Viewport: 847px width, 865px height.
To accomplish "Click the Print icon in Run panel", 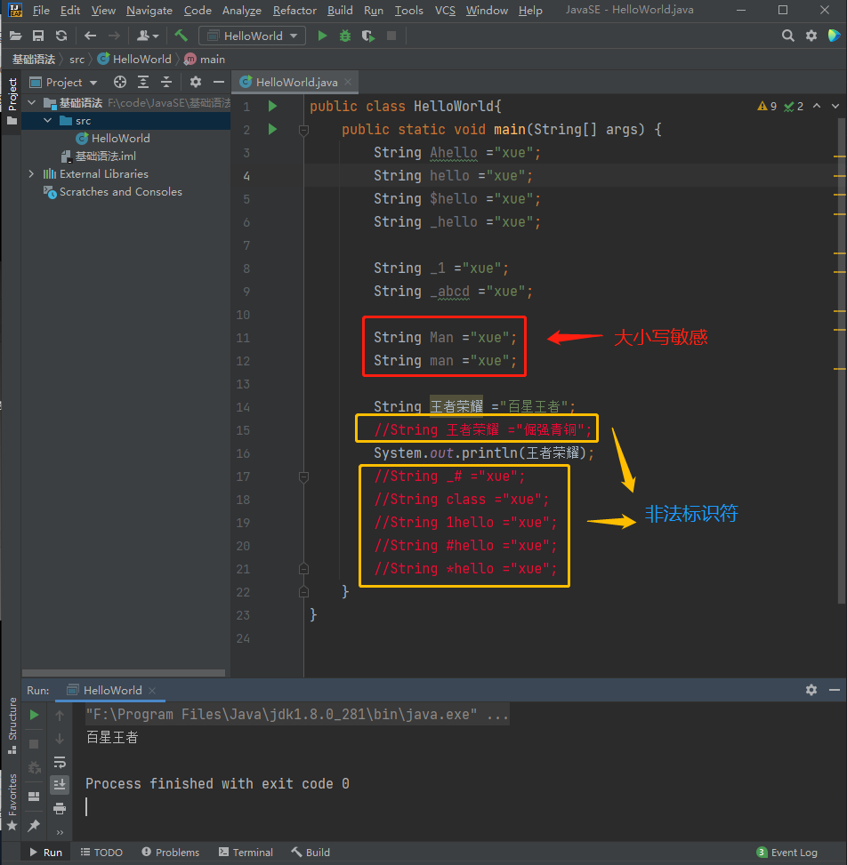I will [60, 809].
